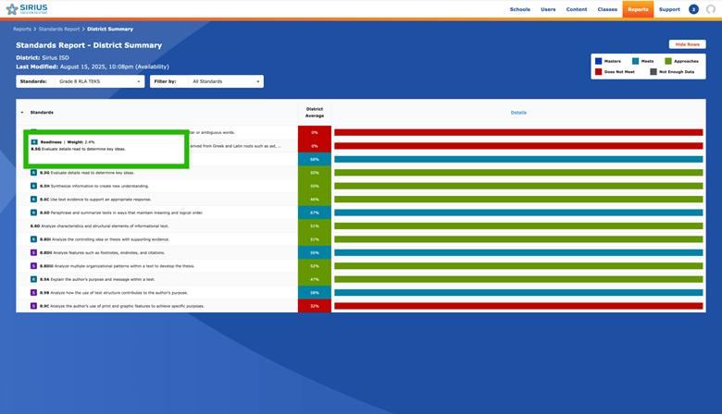Viewport: 722px width, 414px height.
Task: Click the R badge beside standard 8.5H
Action: tap(33, 186)
